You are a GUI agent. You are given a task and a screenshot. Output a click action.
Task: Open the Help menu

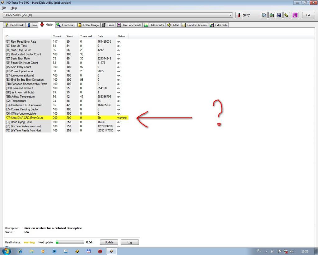(x=14, y=8)
